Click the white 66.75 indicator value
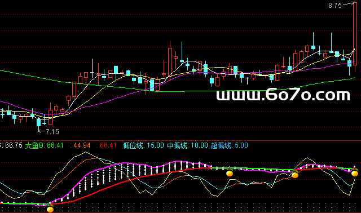This screenshot has height=213, width=361. [x=14, y=145]
